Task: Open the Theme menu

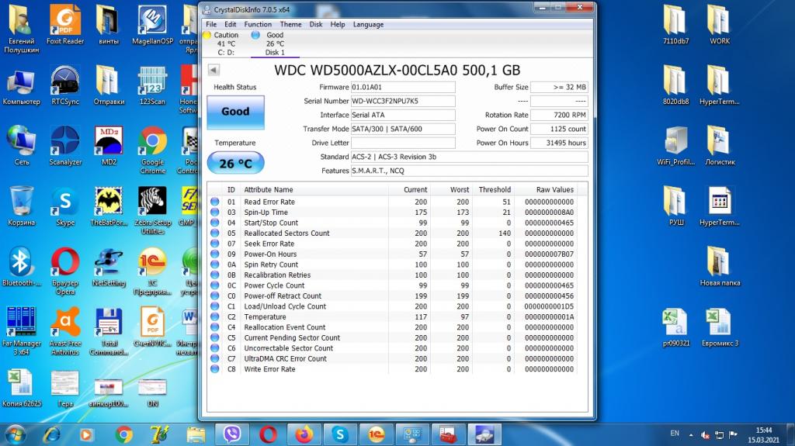Action: coord(290,24)
